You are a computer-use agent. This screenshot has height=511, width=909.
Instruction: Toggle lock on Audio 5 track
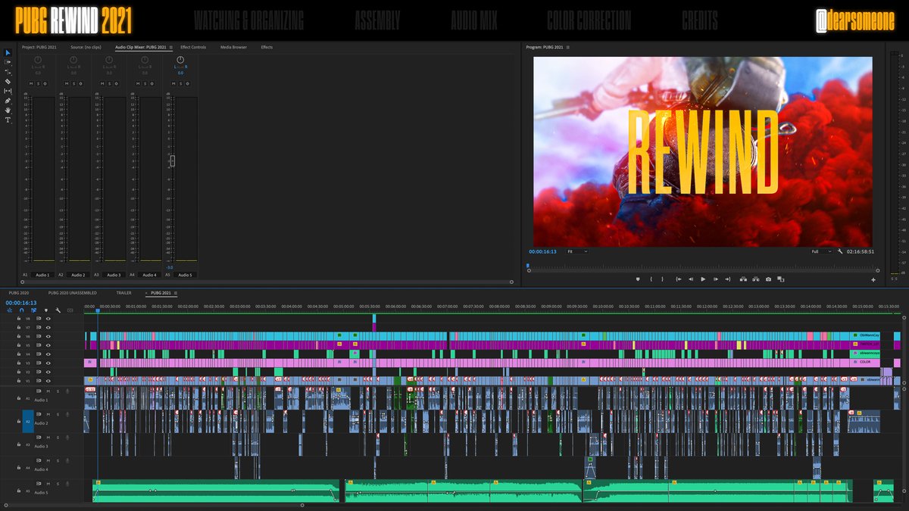pos(19,491)
